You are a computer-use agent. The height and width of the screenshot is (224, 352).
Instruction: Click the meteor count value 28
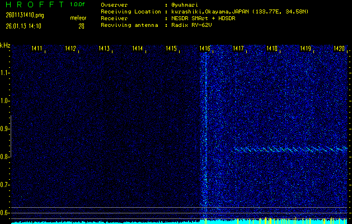[81, 26]
